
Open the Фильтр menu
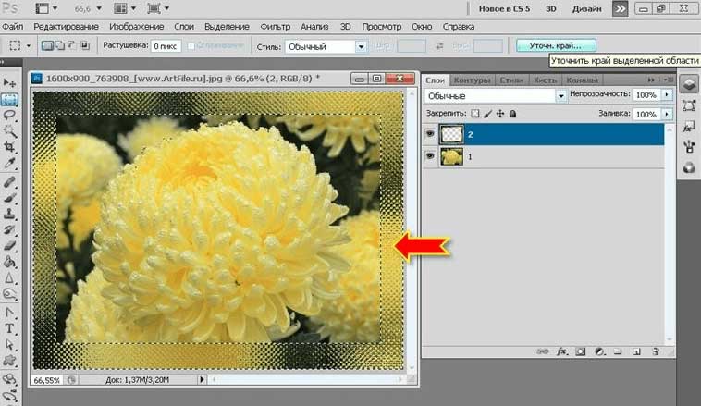275,27
